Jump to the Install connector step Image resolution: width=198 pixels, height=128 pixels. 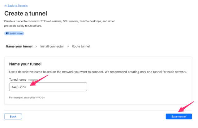pos(52,46)
